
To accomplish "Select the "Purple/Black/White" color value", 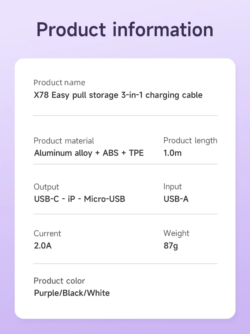I will point(72,293).
